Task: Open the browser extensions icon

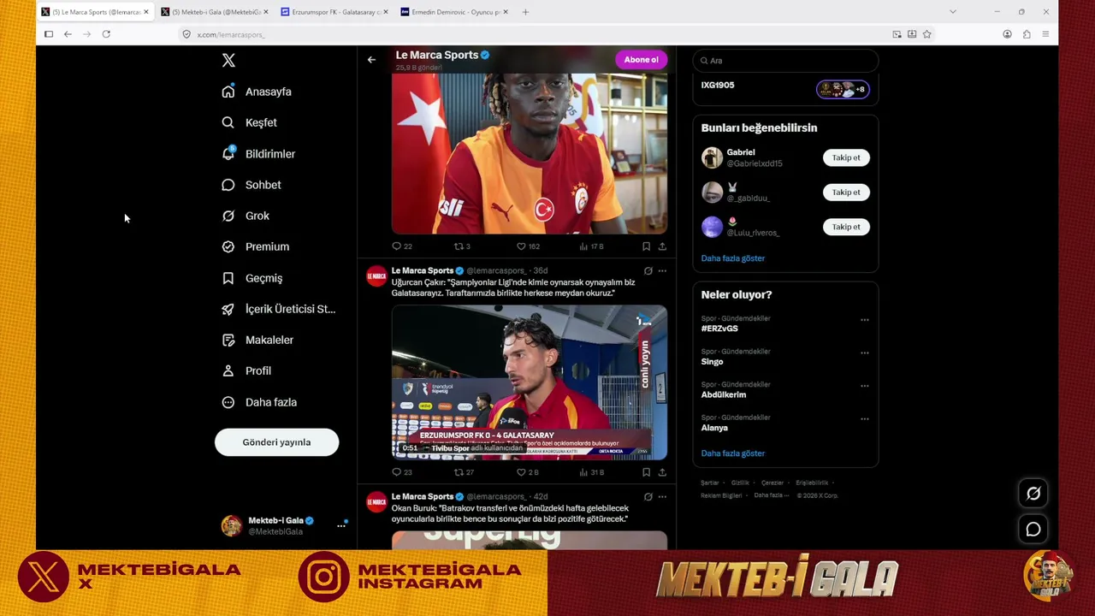Action: [x=1027, y=34]
